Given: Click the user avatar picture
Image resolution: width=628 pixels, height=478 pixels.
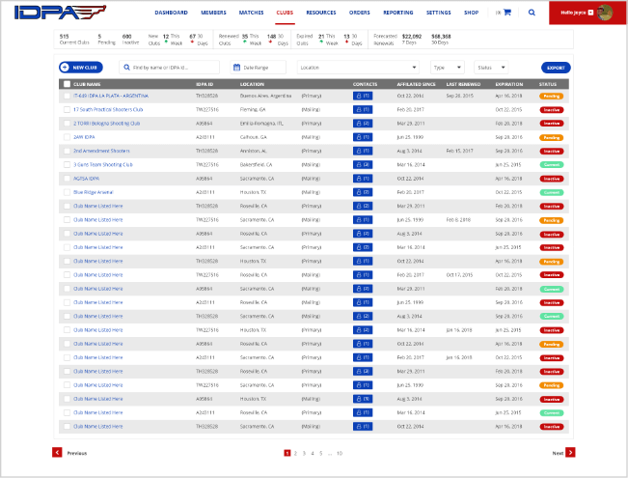Looking at the screenshot, I should (x=605, y=13).
